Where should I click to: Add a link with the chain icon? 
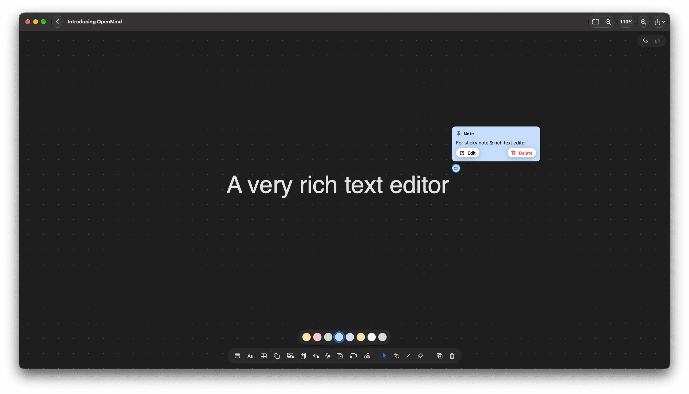point(367,356)
